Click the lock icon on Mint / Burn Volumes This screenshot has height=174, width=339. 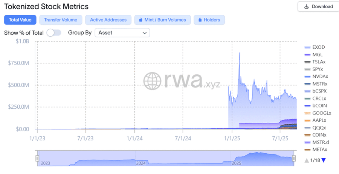[x=140, y=20]
